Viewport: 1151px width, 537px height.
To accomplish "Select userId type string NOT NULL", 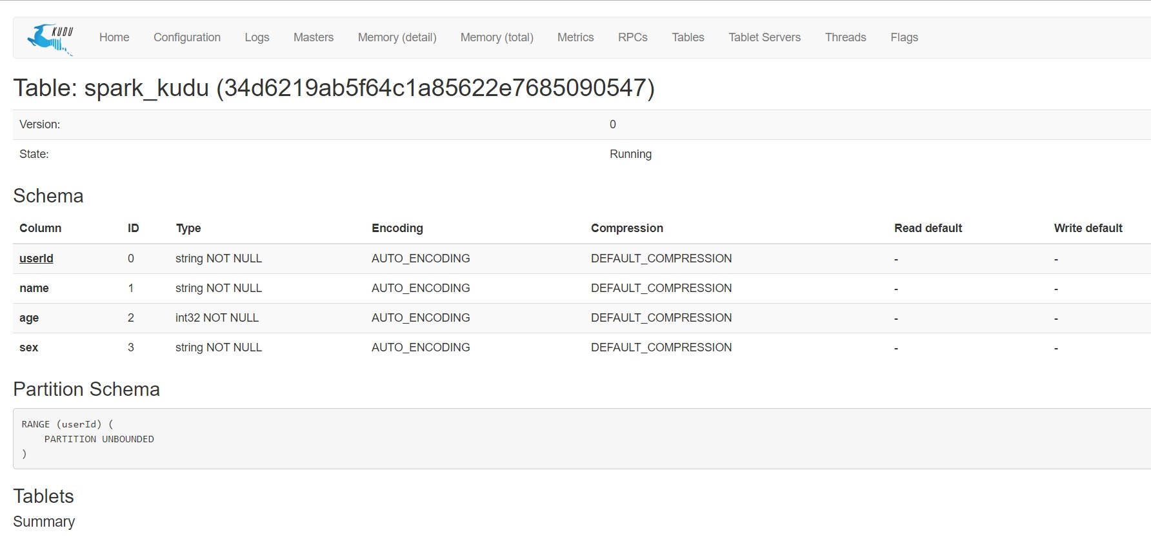I will point(219,259).
